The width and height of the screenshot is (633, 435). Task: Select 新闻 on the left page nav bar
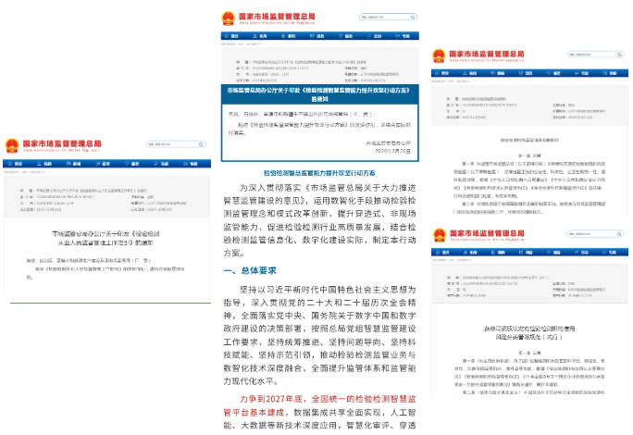pos(74,164)
